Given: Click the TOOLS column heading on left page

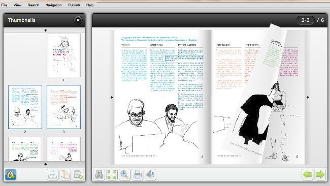Looking at the screenshot, I should tap(125, 45).
